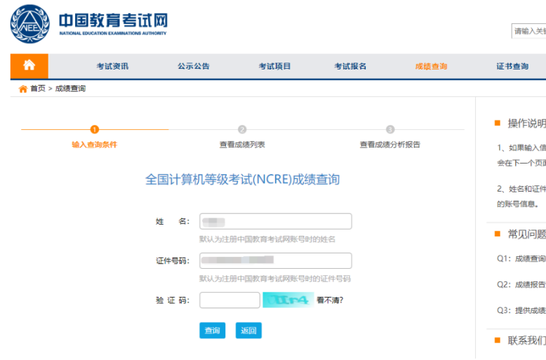
Task: Select the 成绩查询 menu item
Action: (431, 66)
